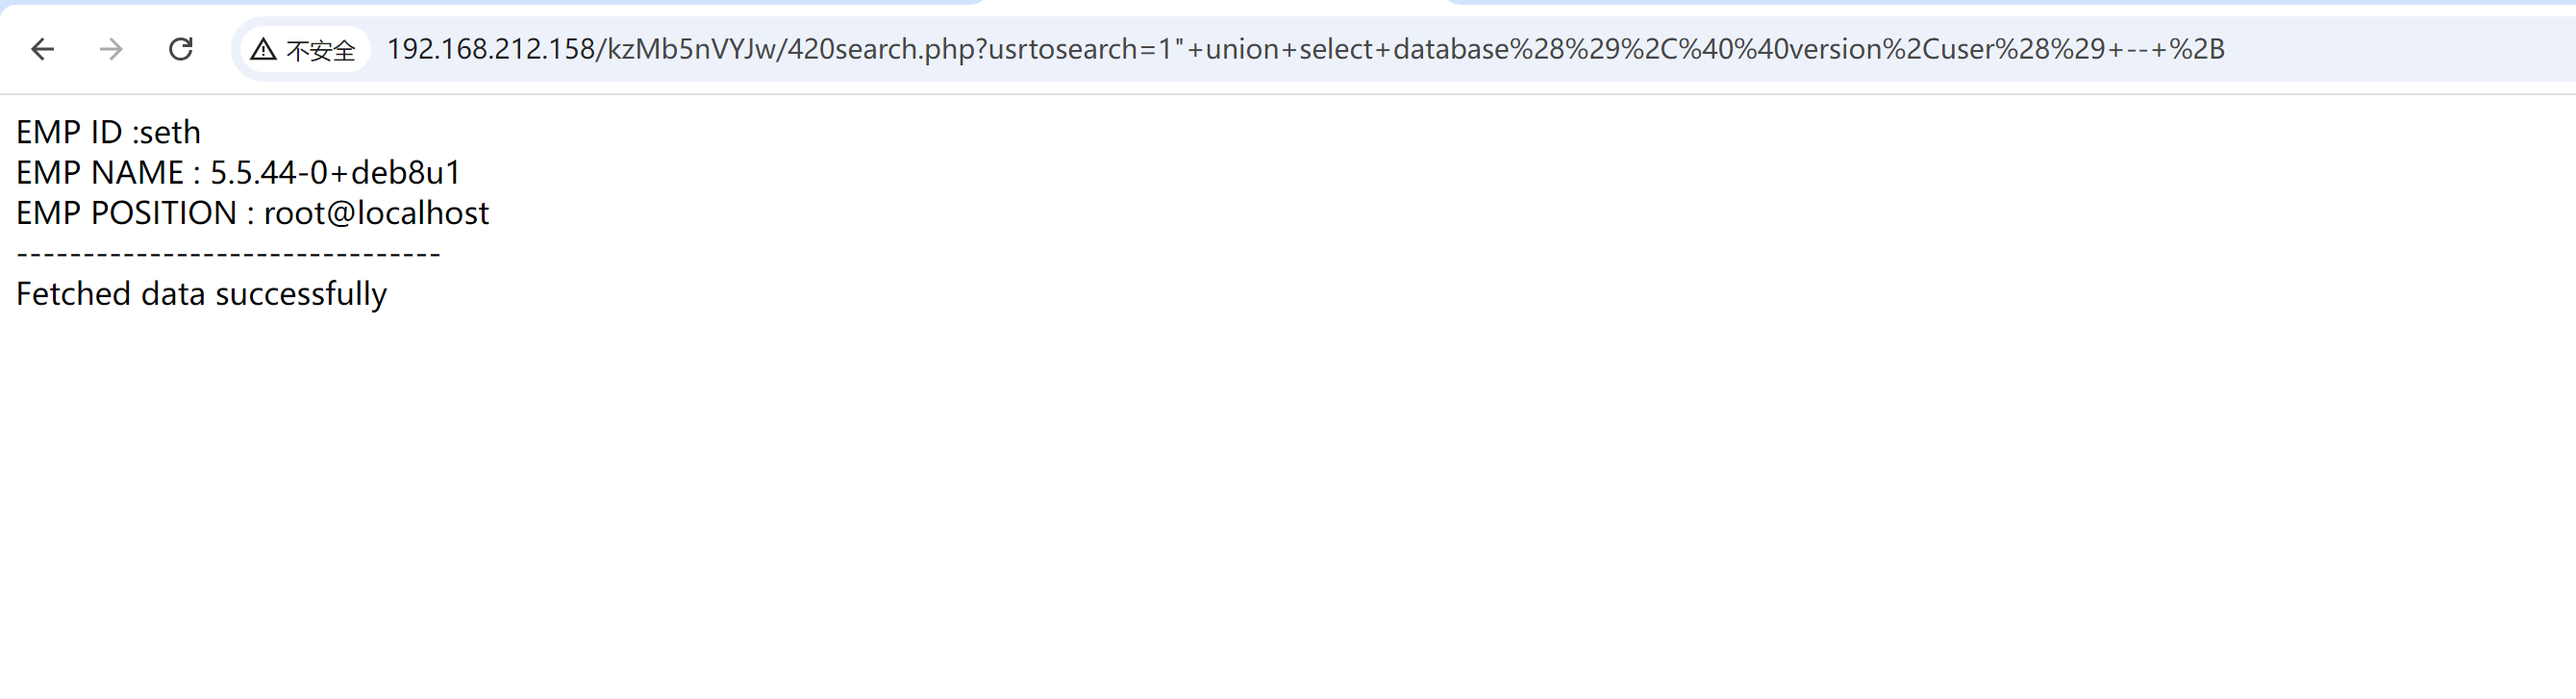Click the EMP ID label
The height and width of the screenshot is (699, 2576).
pos(69,132)
